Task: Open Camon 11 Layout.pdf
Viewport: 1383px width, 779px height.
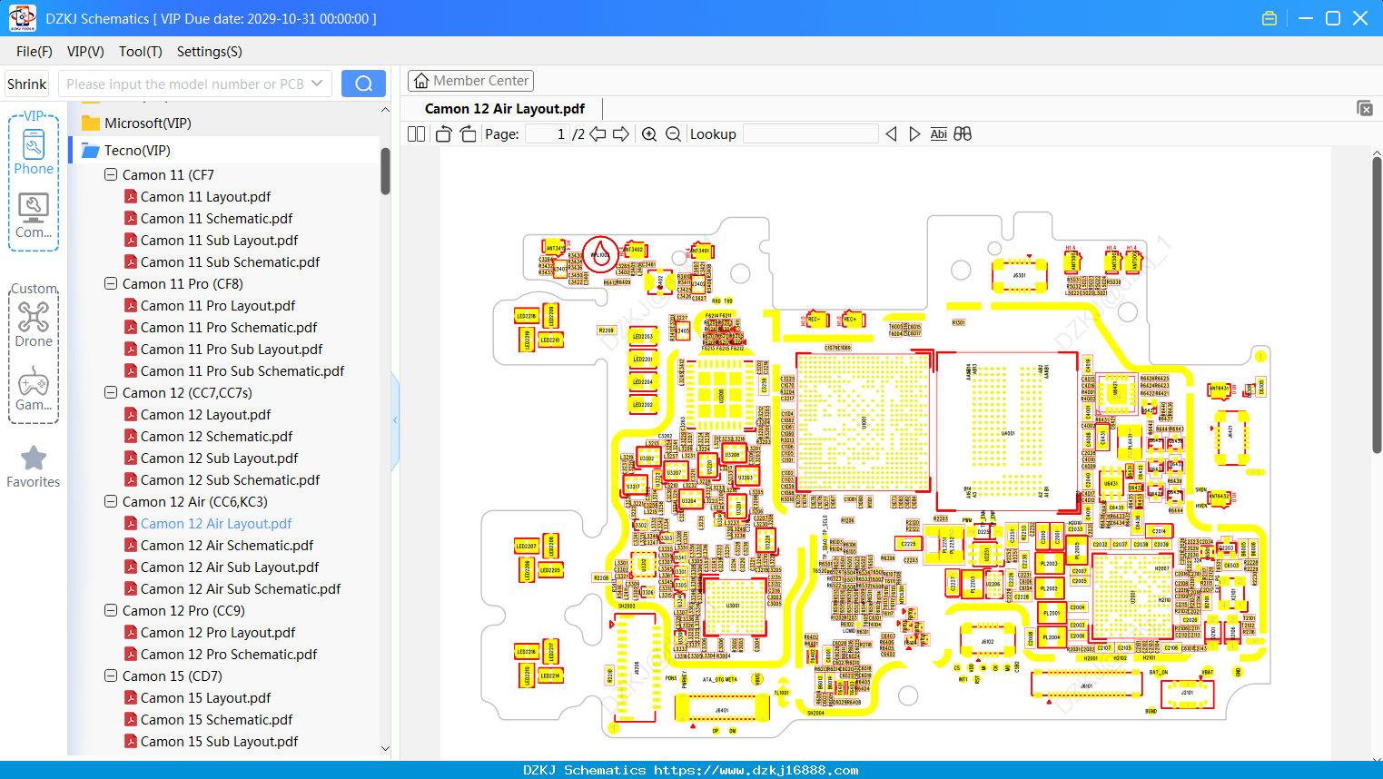Action: [x=205, y=196]
